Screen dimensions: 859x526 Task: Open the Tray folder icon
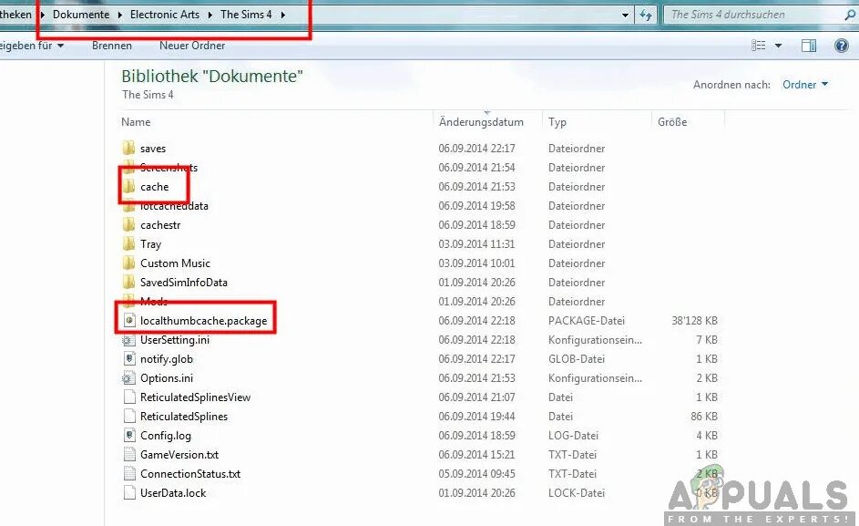[x=128, y=244]
